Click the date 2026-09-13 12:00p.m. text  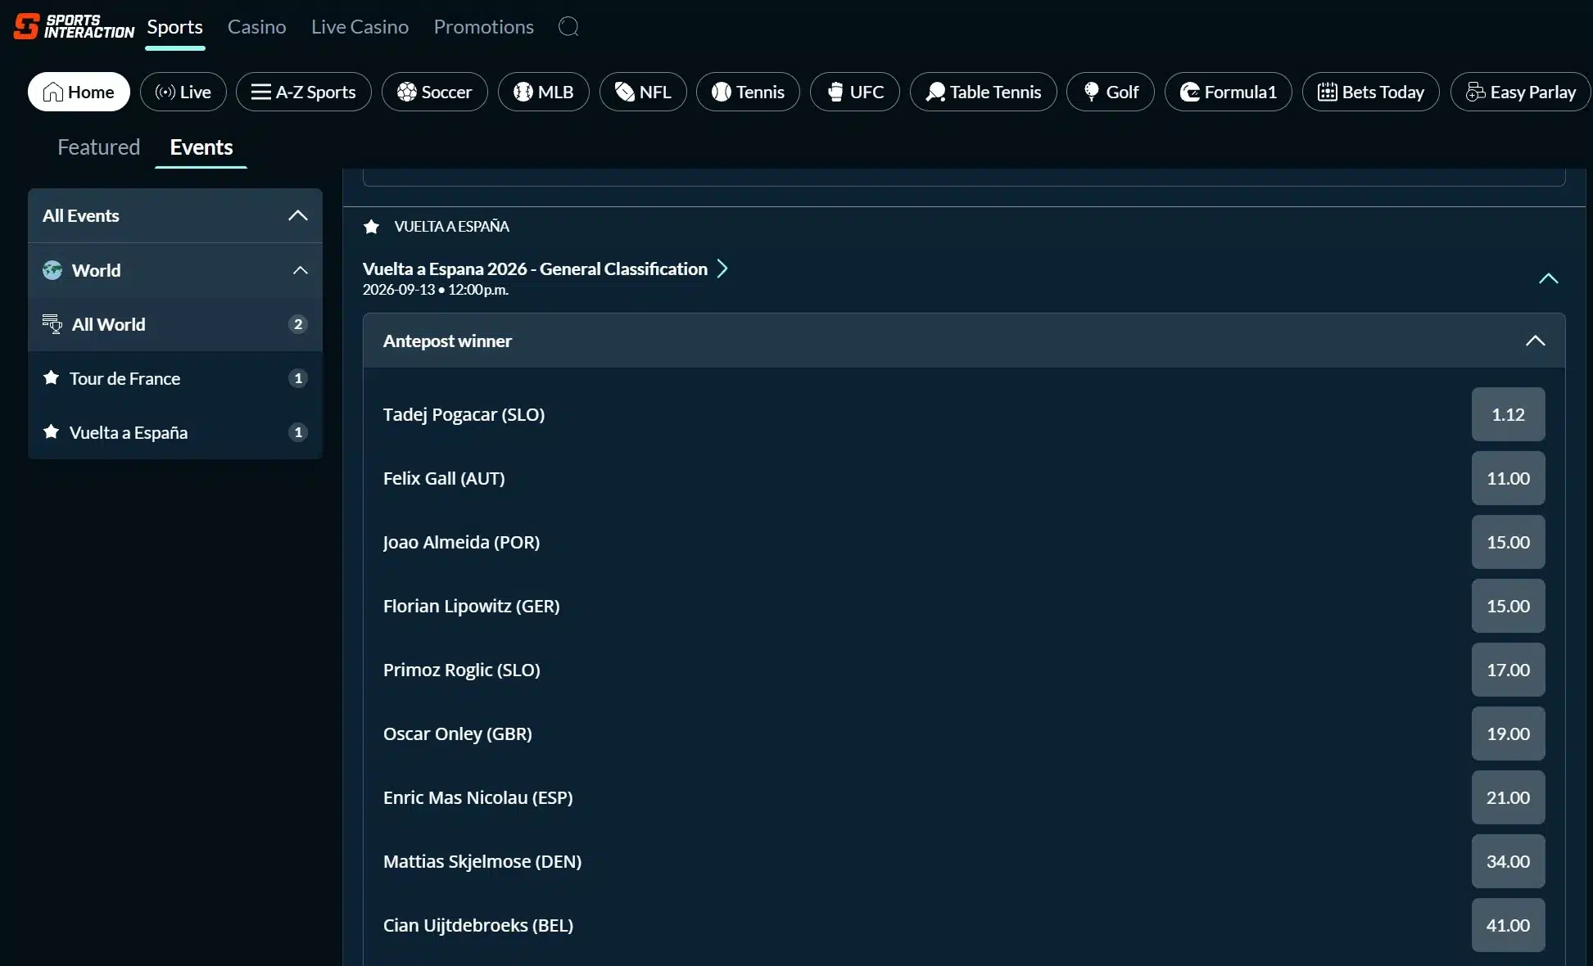pyautogui.click(x=436, y=290)
